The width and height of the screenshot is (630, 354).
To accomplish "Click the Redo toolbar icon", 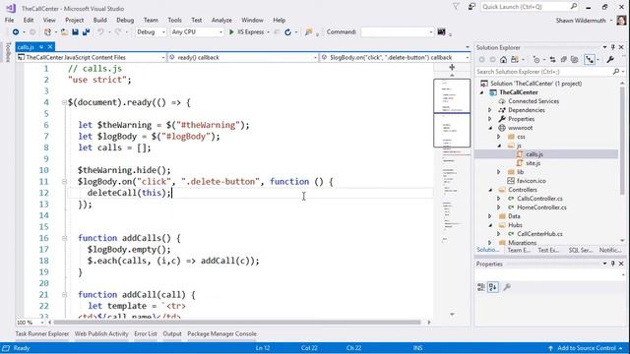I will [x=118, y=31].
